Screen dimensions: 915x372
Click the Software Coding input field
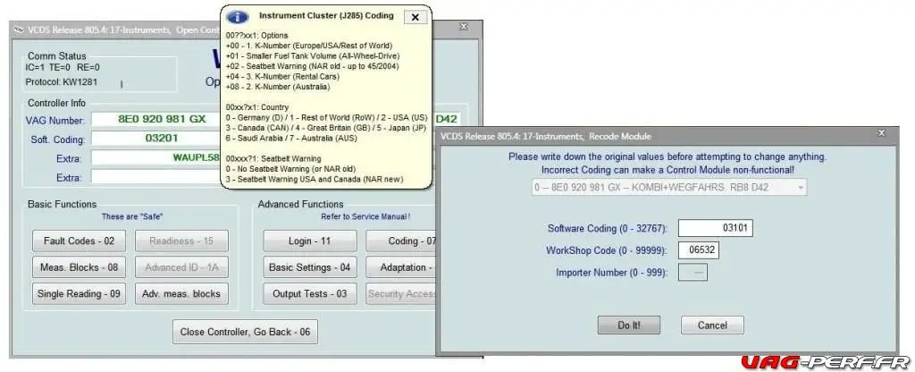716,228
